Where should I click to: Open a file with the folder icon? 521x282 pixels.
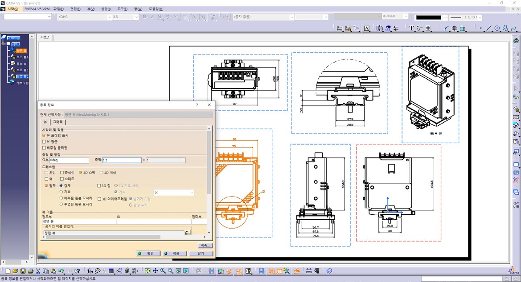tap(15, 271)
